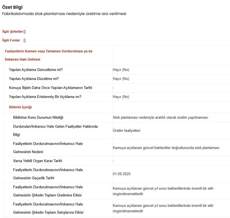230x218 pixels.
Task: Click the Üretim faaliyetleri value
Action: coord(126,131)
